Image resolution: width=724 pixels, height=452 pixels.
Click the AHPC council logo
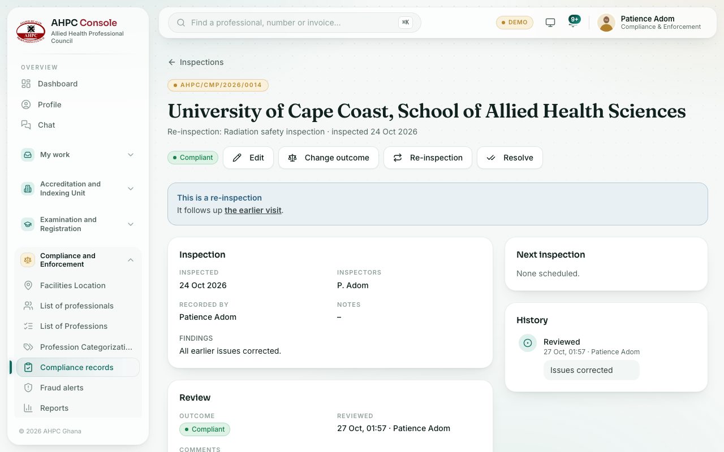tap(31, 31)
